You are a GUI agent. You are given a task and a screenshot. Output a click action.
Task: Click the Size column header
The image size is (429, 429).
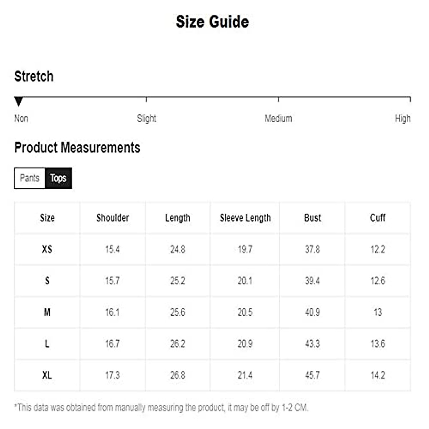coord(47,218)
